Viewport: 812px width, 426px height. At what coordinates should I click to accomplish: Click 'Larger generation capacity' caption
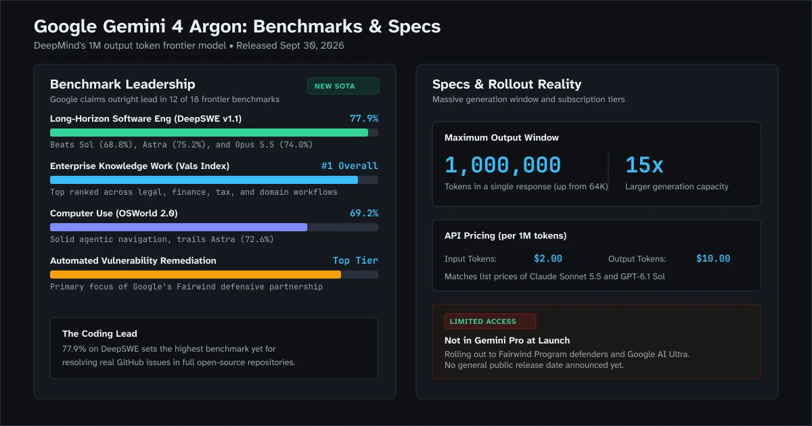(x=677, y=187)
